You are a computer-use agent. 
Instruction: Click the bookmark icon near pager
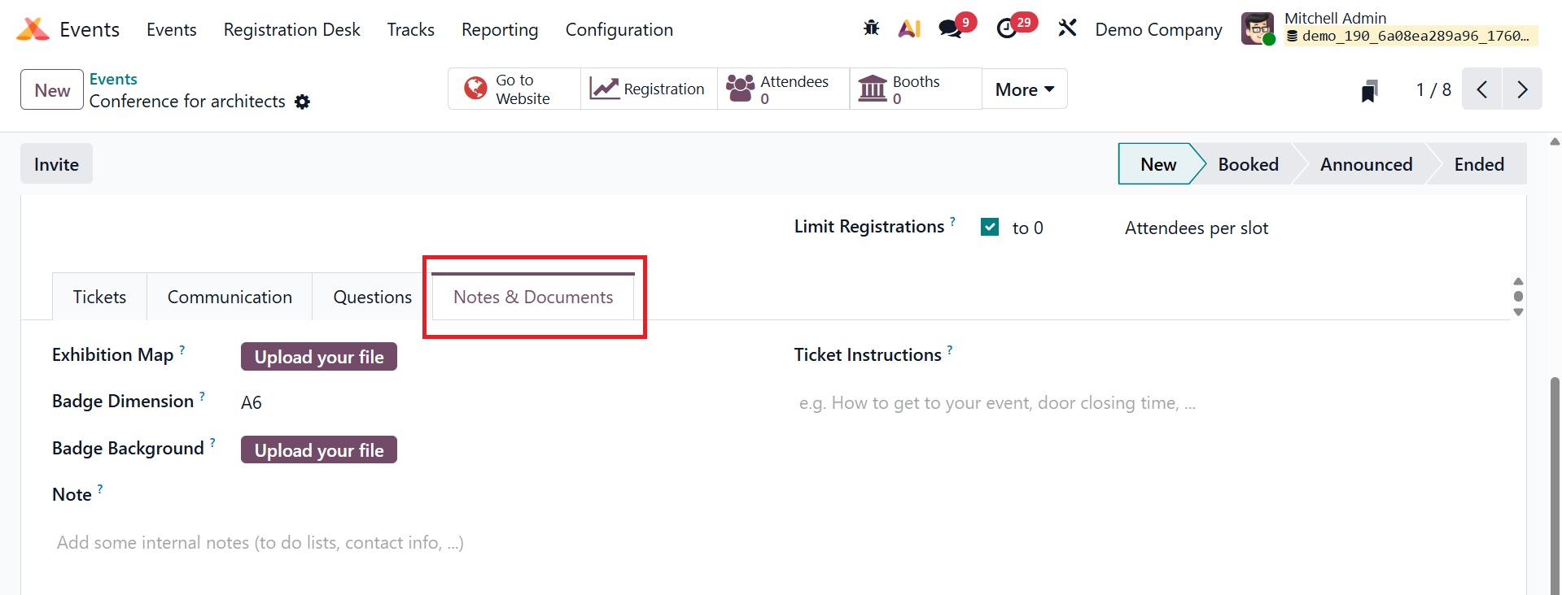tap(1369, 91)
